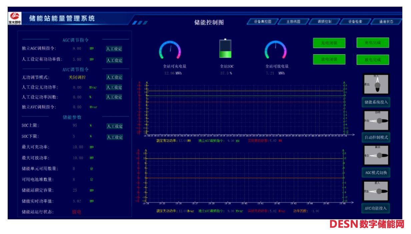Switch to the 主接线图 tab

pos(293,22)
